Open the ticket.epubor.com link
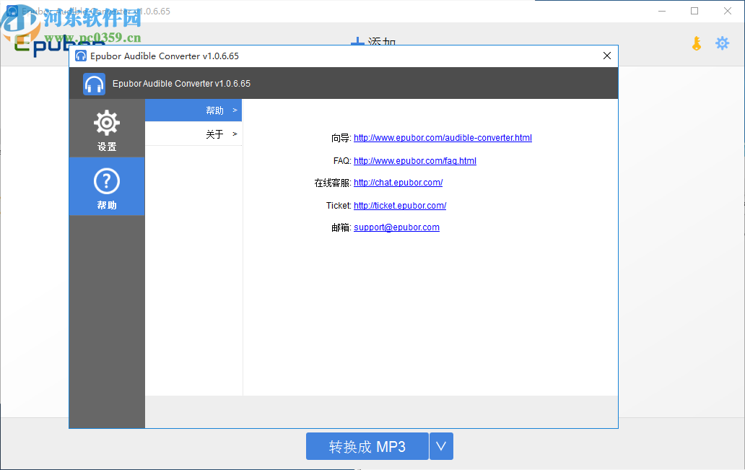 (400, 205)
